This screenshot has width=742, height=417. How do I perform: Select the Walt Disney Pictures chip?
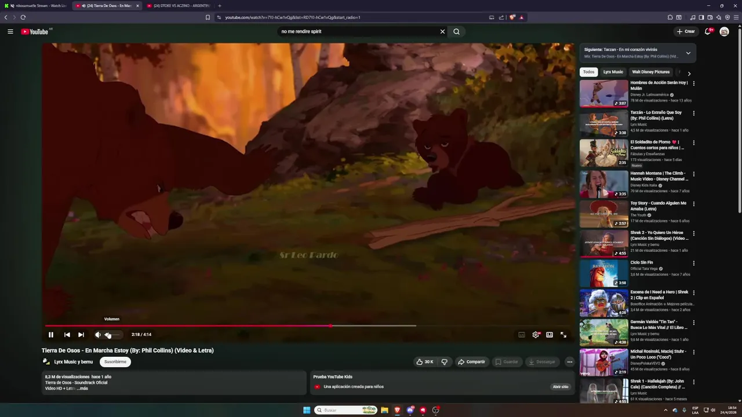[651, 72]
